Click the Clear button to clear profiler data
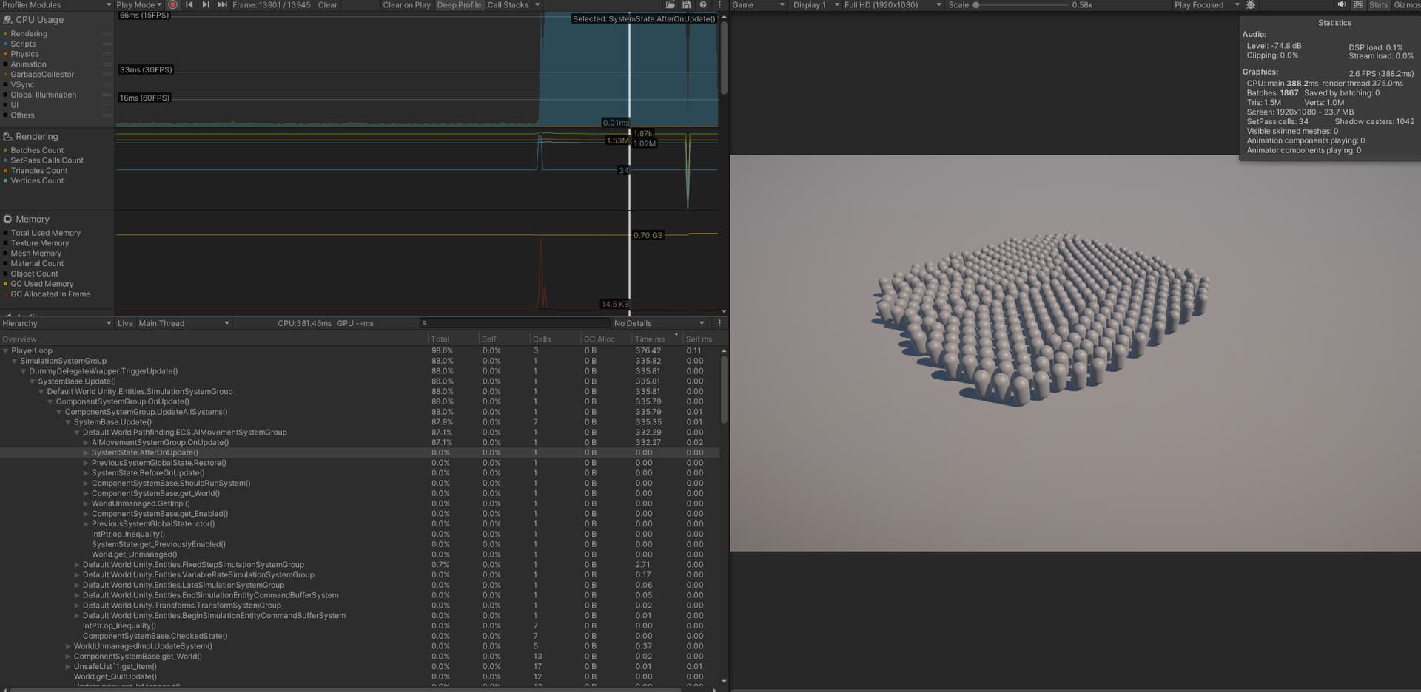Viewport: 1421px width, 692px height. pyautogui.click(x=327, y=5)
